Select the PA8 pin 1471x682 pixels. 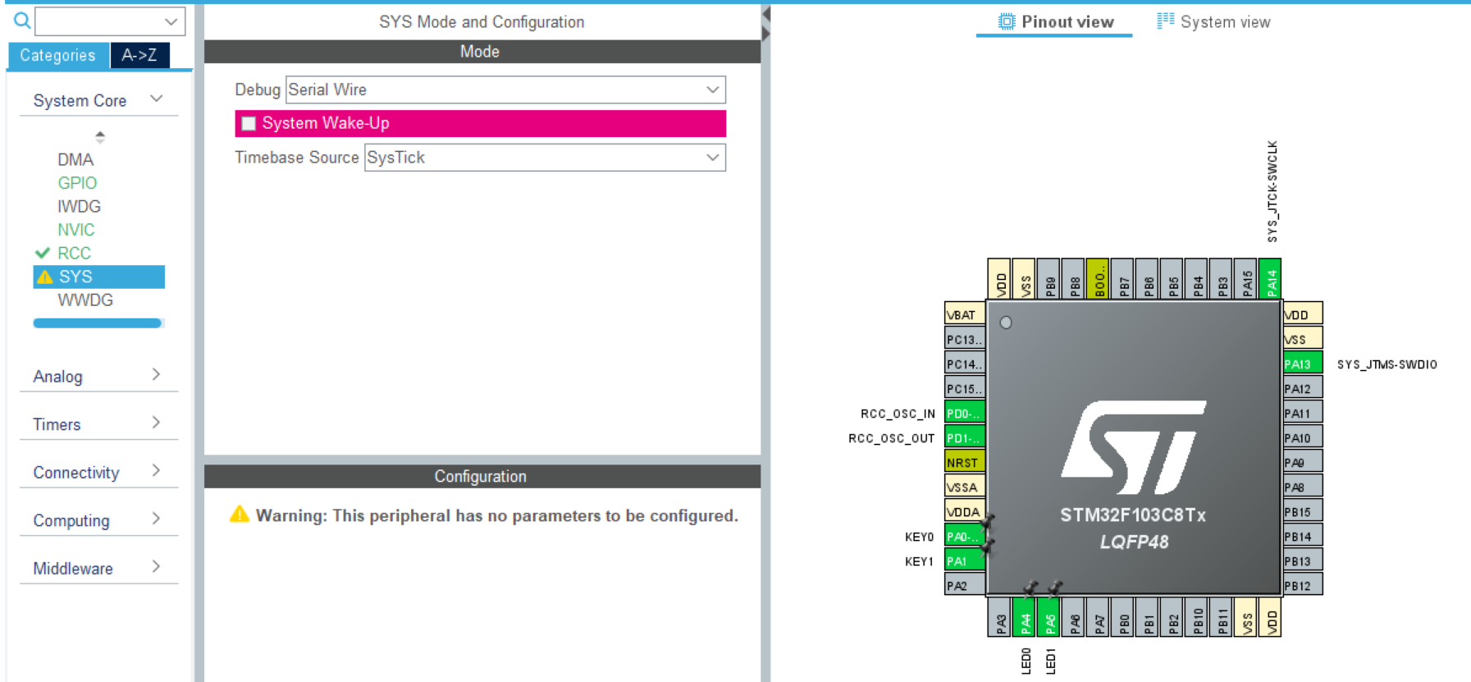(x=1302, y=487)
